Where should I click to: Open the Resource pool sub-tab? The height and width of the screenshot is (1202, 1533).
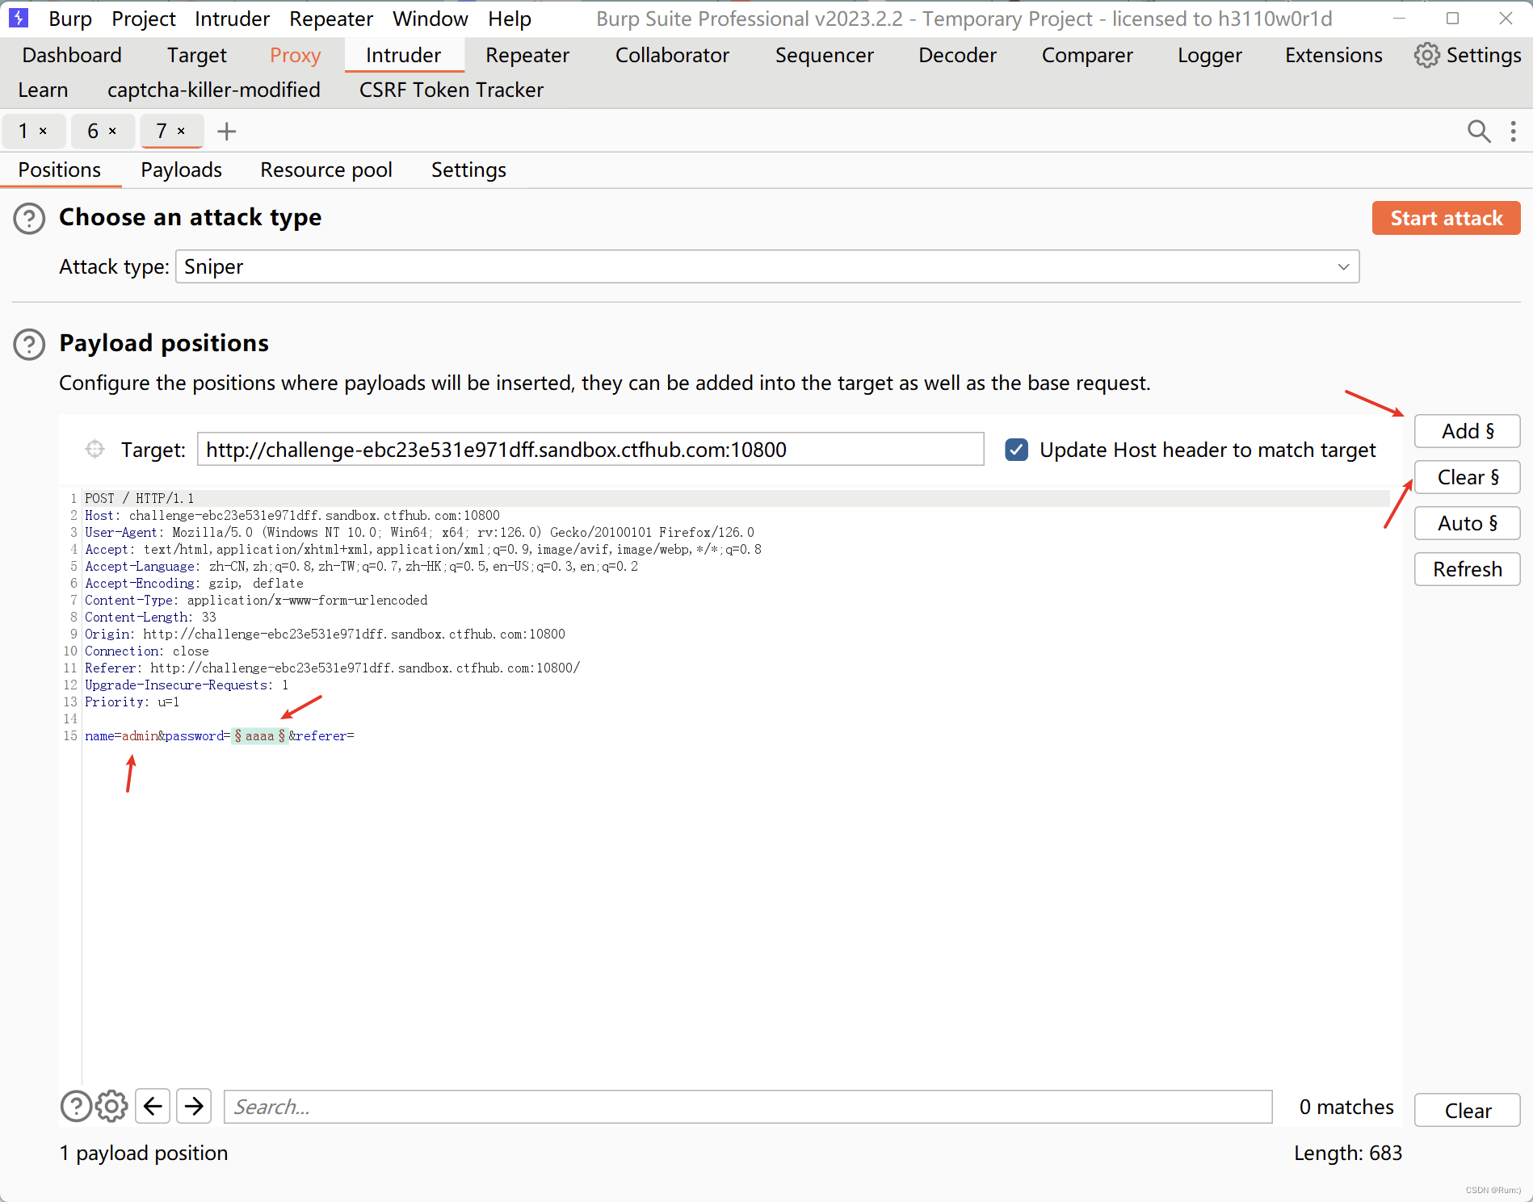tap(326, 170)
